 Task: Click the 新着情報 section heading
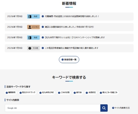(69, 3)
